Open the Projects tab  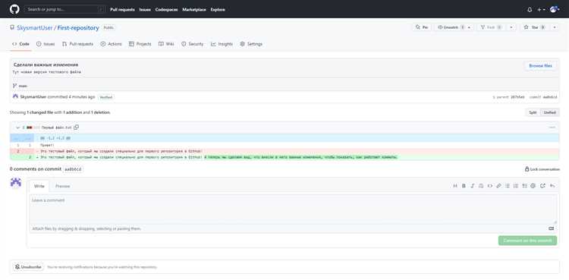coord(140,44)
